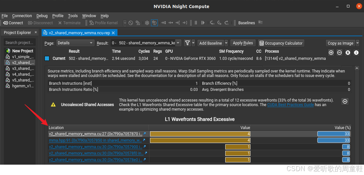
Task: Click the arrow-to-open-bracket range icon
Action: click(x=177, y=23)
